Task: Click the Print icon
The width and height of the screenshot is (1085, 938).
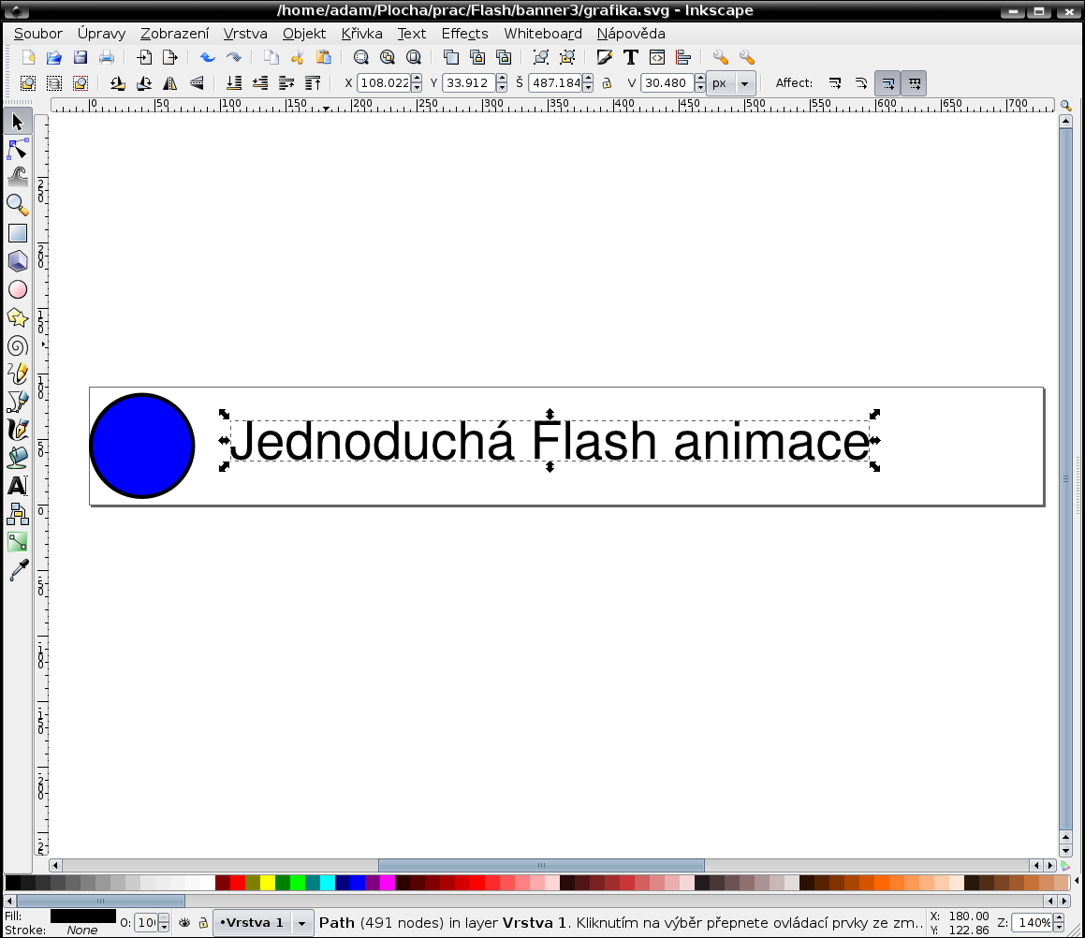Action: pos(107,57)
